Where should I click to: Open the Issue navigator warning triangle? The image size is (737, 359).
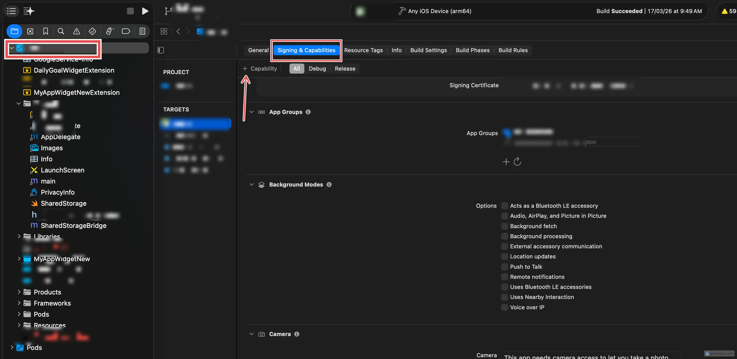click(76, 31)
